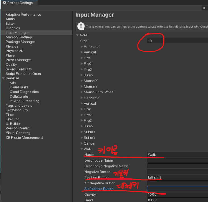Click the info warning icon in Input Manager

click(x=81, y=26)
